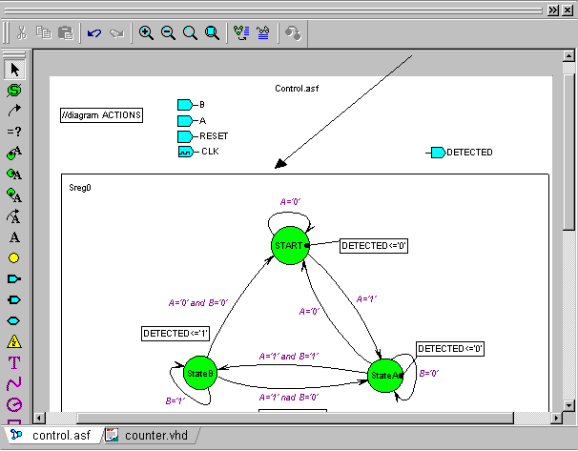Viewport: 578px width, 451px height.
Task: Pick the Text 'T' tool
Action: (x=14, y=362)
